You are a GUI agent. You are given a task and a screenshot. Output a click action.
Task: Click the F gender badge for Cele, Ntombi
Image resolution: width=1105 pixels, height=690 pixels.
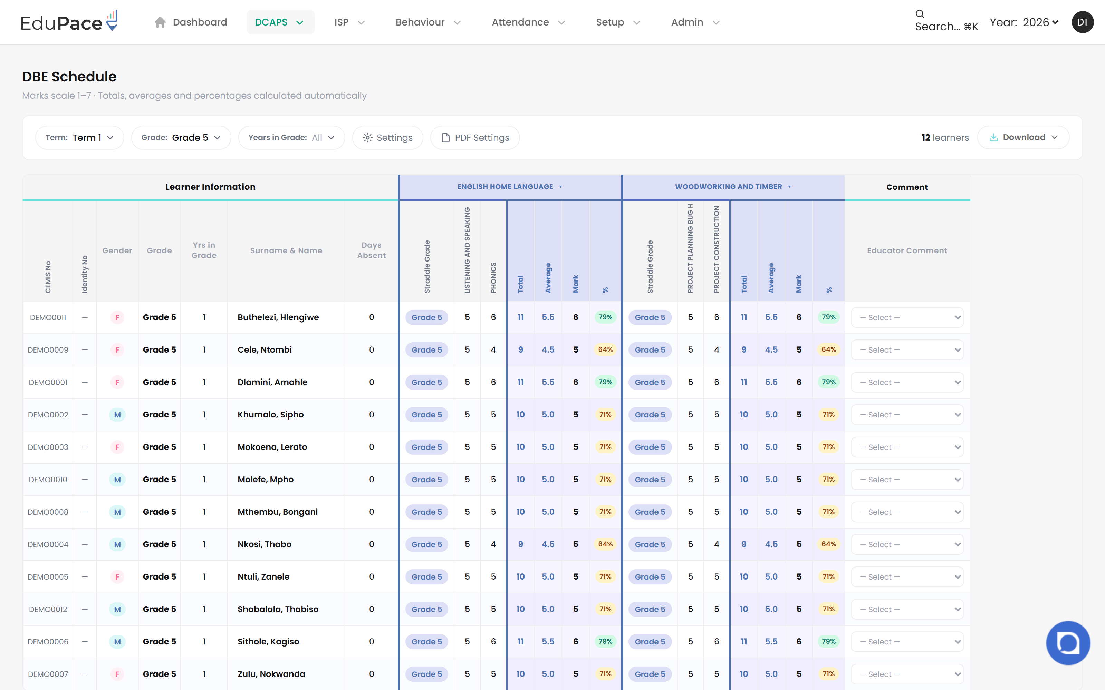click(x=117, y=349)
